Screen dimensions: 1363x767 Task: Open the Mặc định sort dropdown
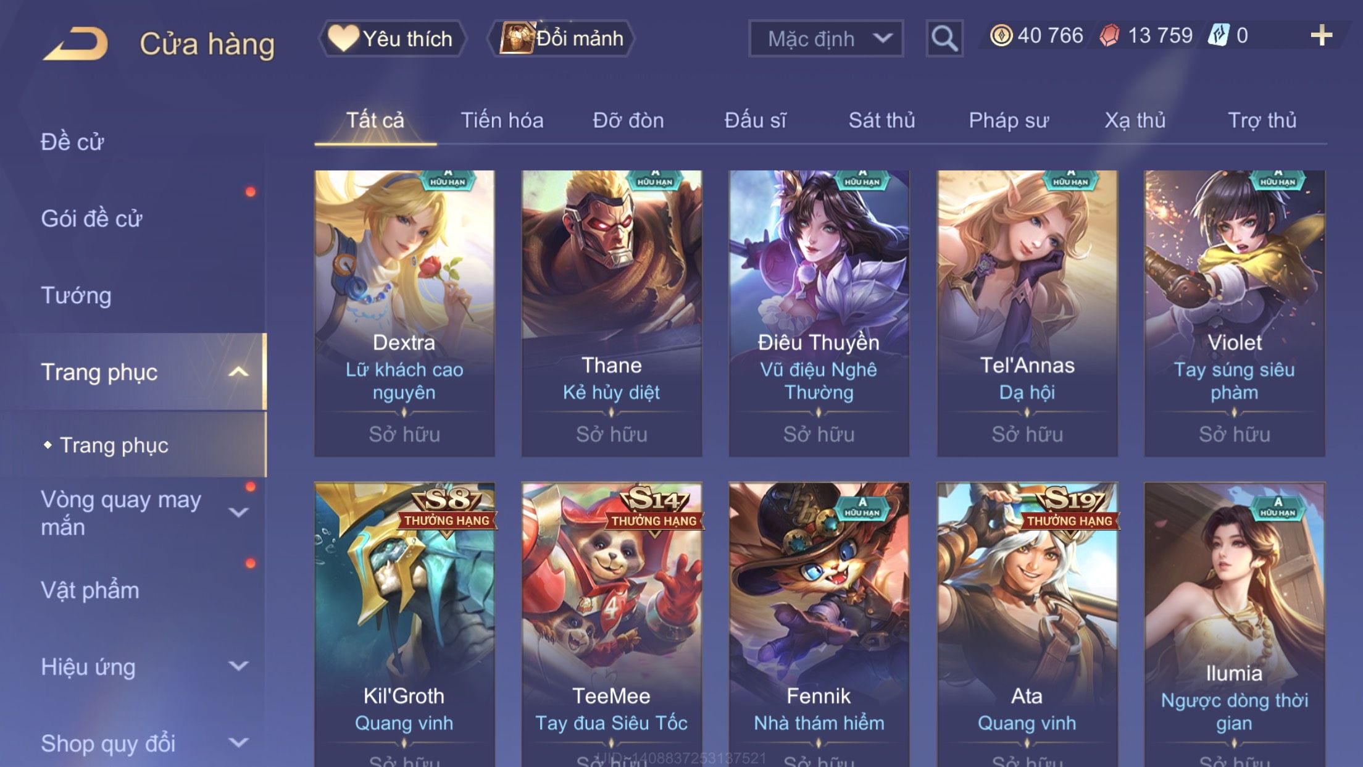(826, 38)
